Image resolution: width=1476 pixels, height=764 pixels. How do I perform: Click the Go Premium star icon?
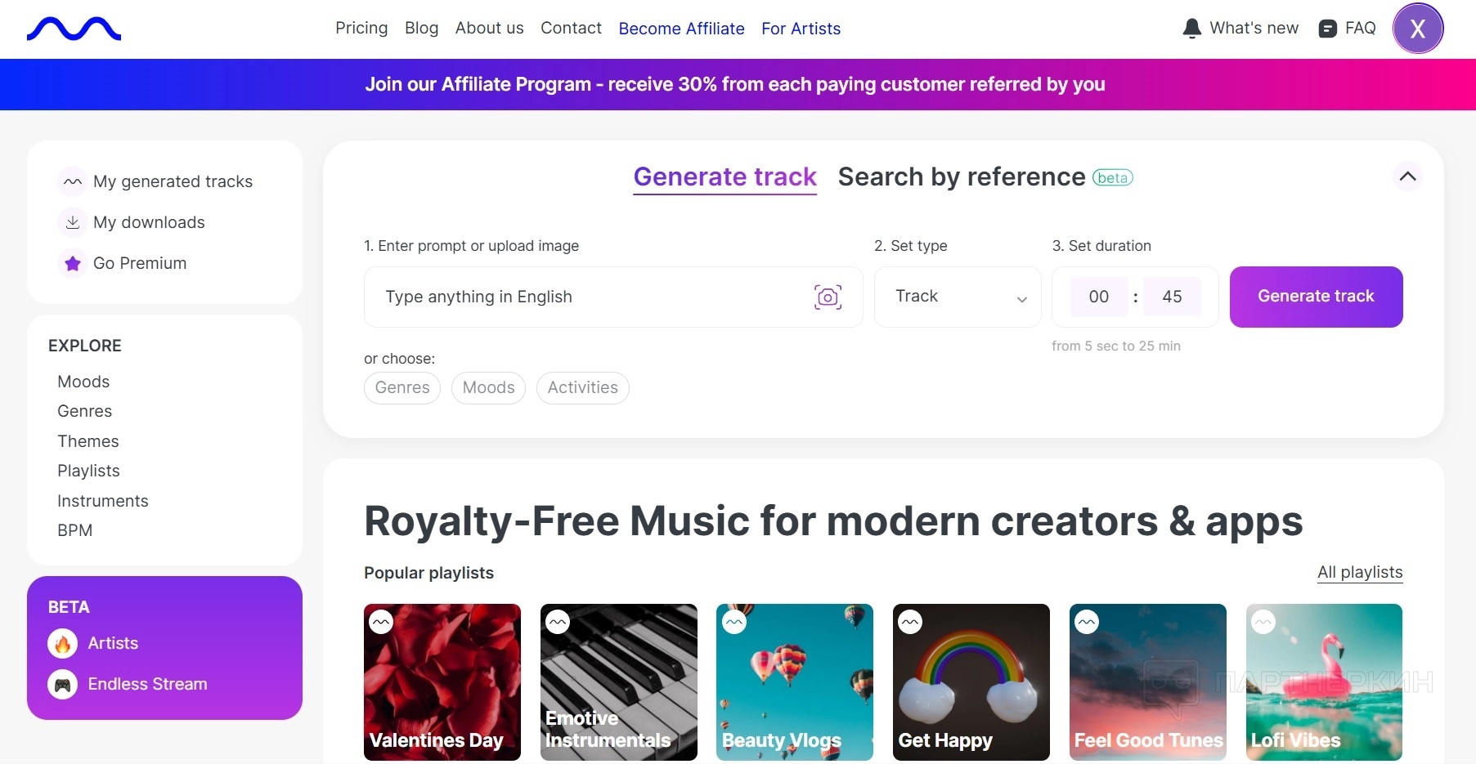[x=73, y=263]
